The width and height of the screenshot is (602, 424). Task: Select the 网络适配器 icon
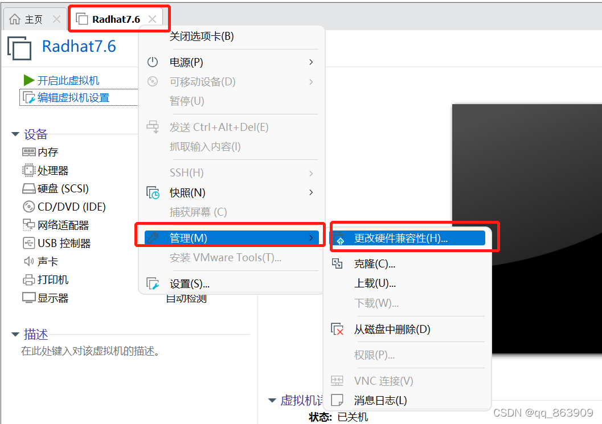(29, 225)
